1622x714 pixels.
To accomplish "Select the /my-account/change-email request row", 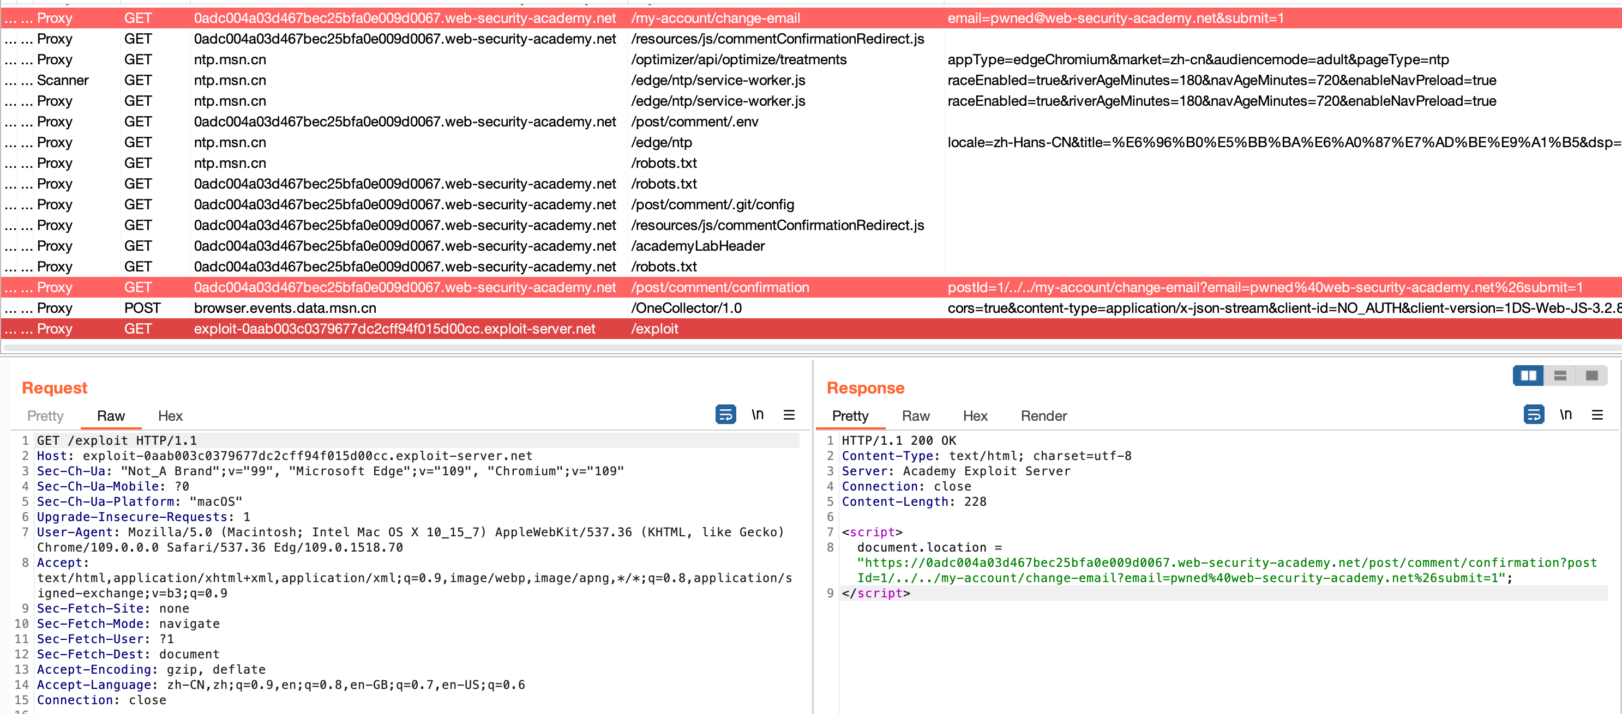I will point(716,18).
